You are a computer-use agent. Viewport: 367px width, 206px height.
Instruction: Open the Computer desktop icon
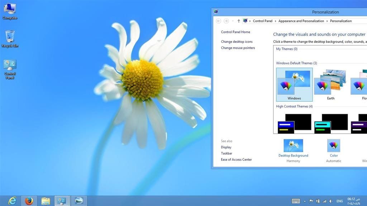pyautogui.click(x=10, y=11)
